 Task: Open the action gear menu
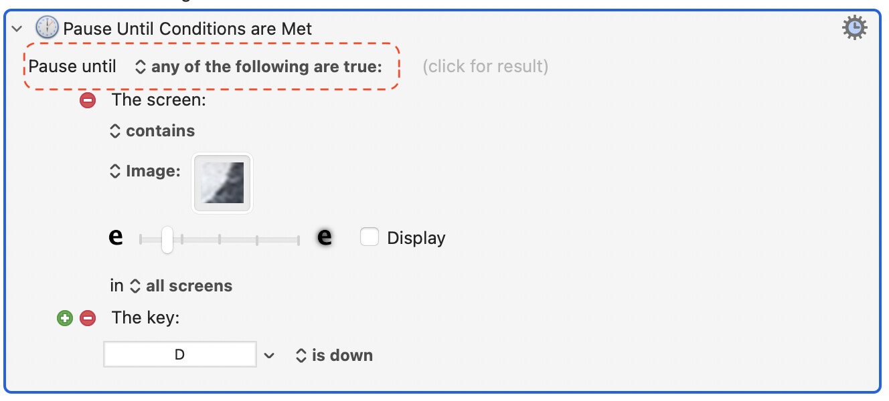pos(854,28)
